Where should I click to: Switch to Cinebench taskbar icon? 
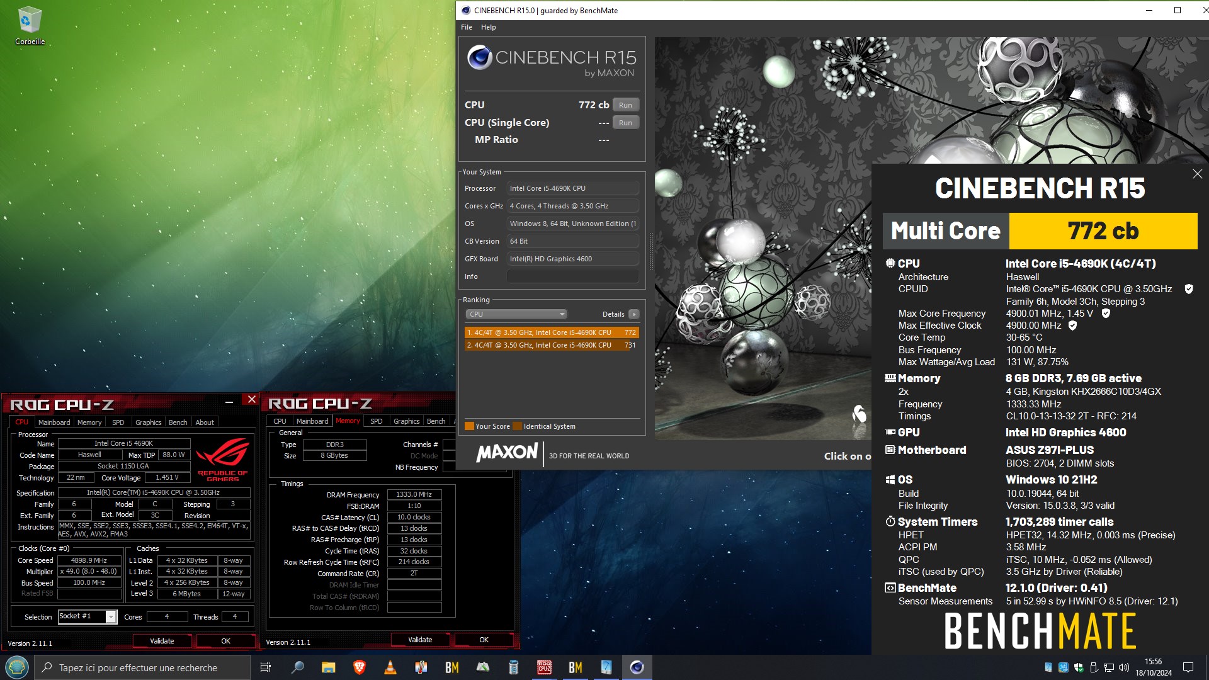tap(637, 667)
